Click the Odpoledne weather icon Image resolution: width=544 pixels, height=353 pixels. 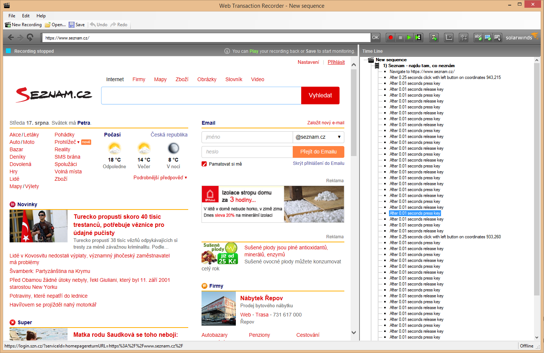coord(114,148)
